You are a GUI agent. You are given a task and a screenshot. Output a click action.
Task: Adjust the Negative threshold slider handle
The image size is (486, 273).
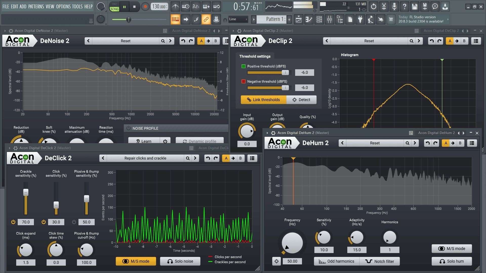click(285, 88)
